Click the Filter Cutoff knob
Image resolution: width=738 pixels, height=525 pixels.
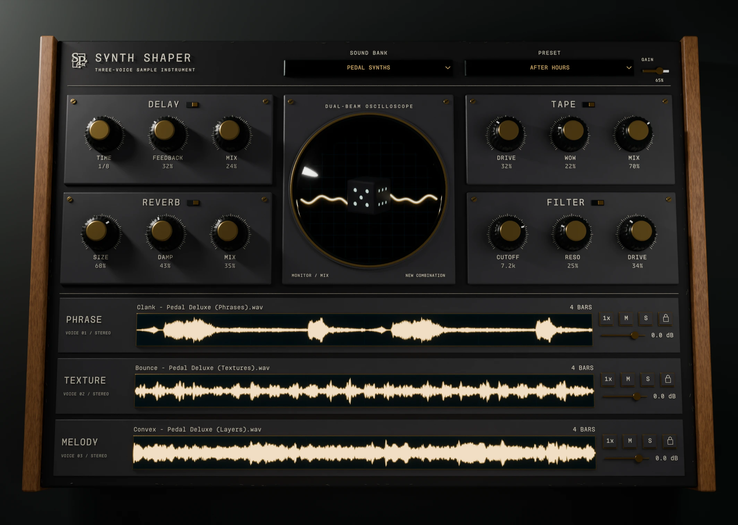click(x=508, y=233)
